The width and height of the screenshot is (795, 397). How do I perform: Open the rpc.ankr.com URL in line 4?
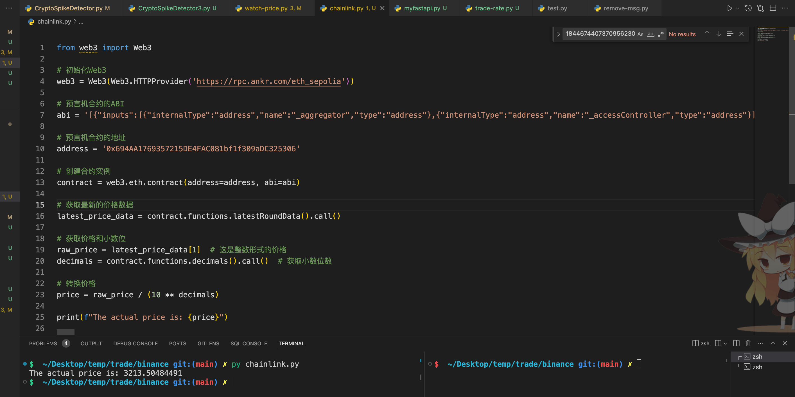tap(269, 81)
